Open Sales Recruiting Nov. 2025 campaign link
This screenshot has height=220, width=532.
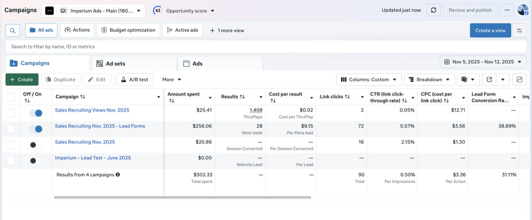tap(85, 142)
